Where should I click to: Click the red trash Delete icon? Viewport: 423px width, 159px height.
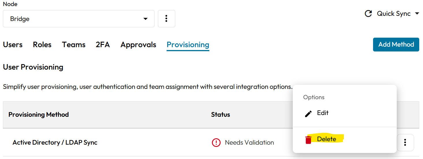click(308, 140)
